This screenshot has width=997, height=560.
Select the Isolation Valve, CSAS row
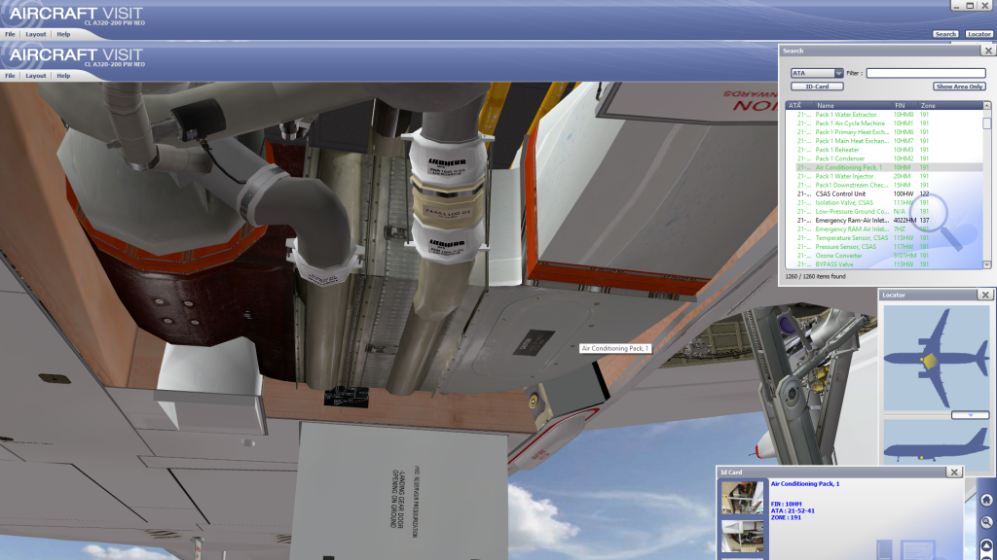(884, 202)
